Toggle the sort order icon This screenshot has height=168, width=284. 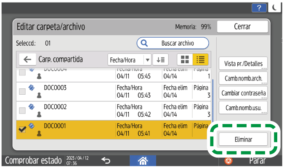[160, 60]
